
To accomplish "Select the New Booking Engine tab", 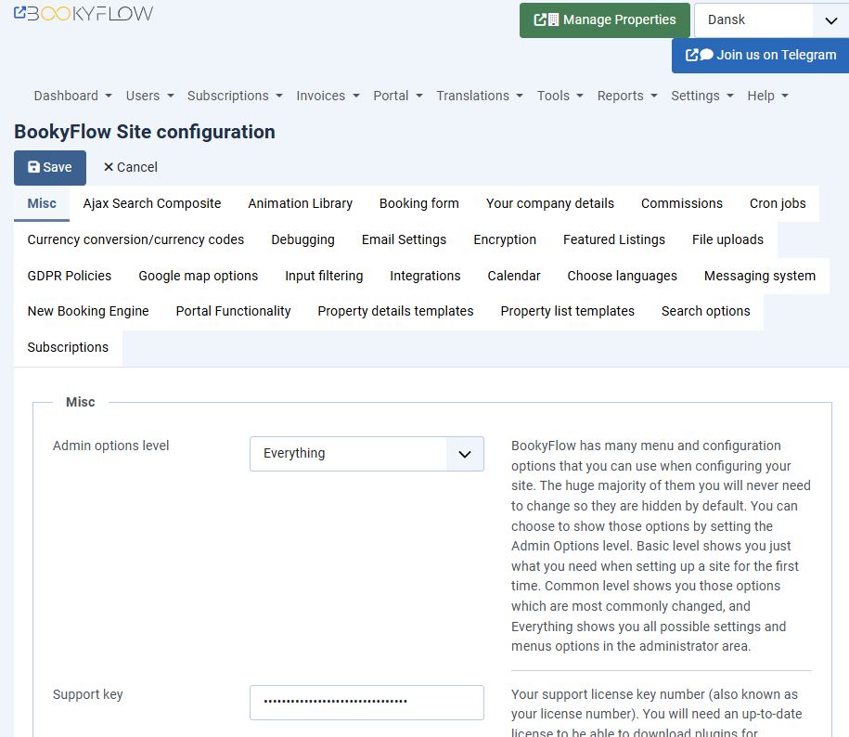I will coord(88,312).
